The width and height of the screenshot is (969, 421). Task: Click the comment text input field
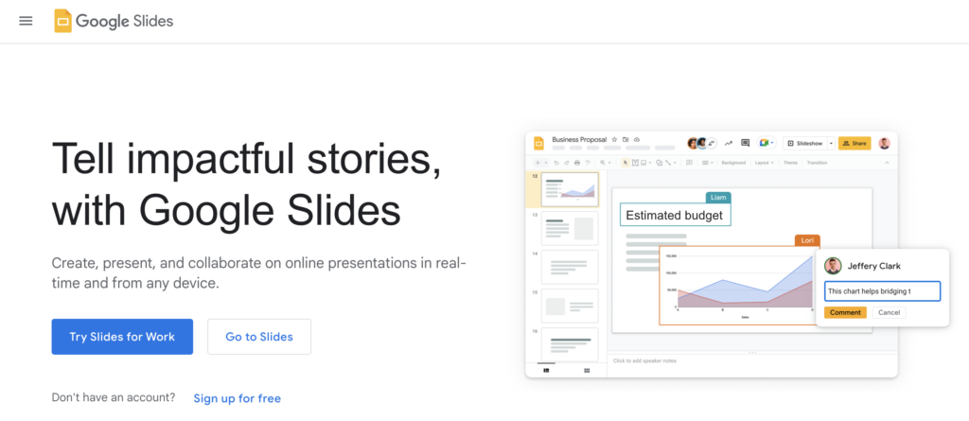pos(883,291)
